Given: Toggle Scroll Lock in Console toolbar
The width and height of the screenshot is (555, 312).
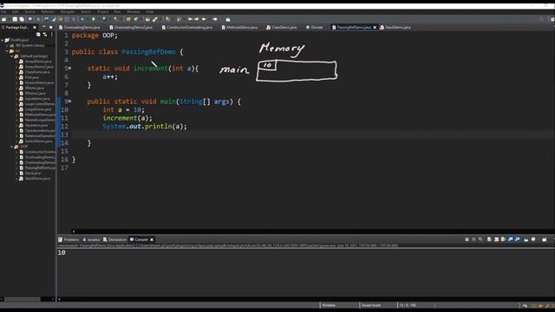Looking at the screenshot, I should [x=496, y=239].
